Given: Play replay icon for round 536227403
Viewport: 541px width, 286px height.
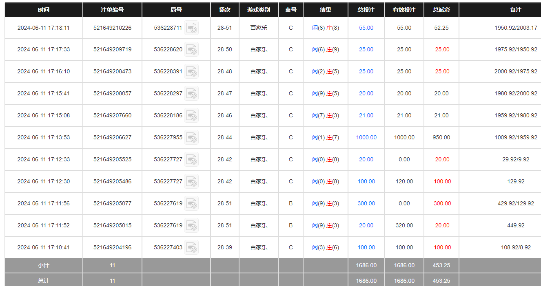Looking at the screenshot, I should 191,247.
